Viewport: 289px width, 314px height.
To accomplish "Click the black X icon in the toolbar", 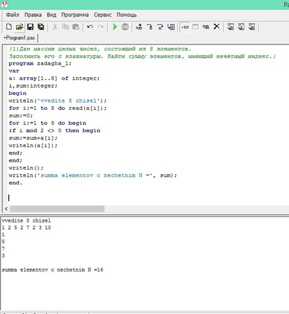I will tap(216, 27).
